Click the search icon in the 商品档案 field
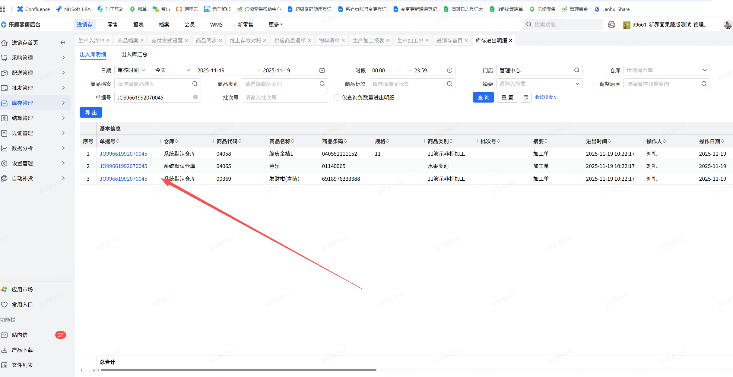733x377 pixels. point(195,84)
